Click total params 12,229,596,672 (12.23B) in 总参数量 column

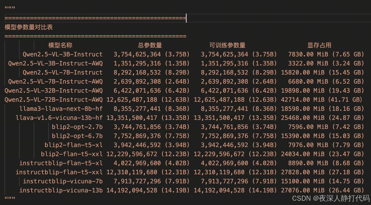click(148, 154)
